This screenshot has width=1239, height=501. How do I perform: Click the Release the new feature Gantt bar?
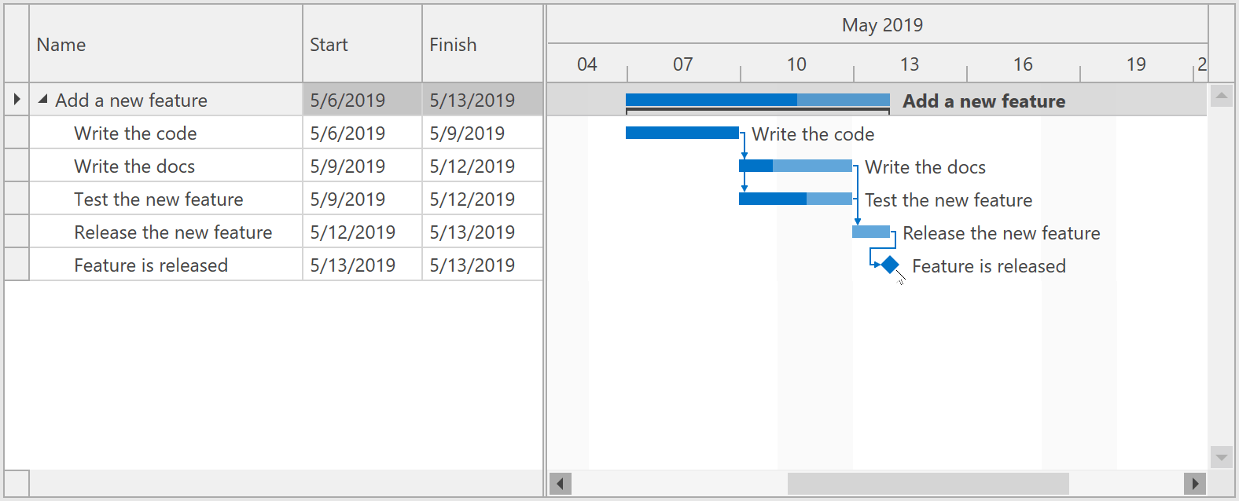(871, 232)
